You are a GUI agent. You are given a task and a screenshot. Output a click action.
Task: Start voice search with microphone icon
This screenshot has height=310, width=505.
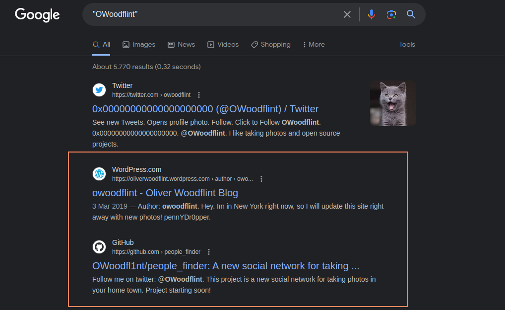372,14
